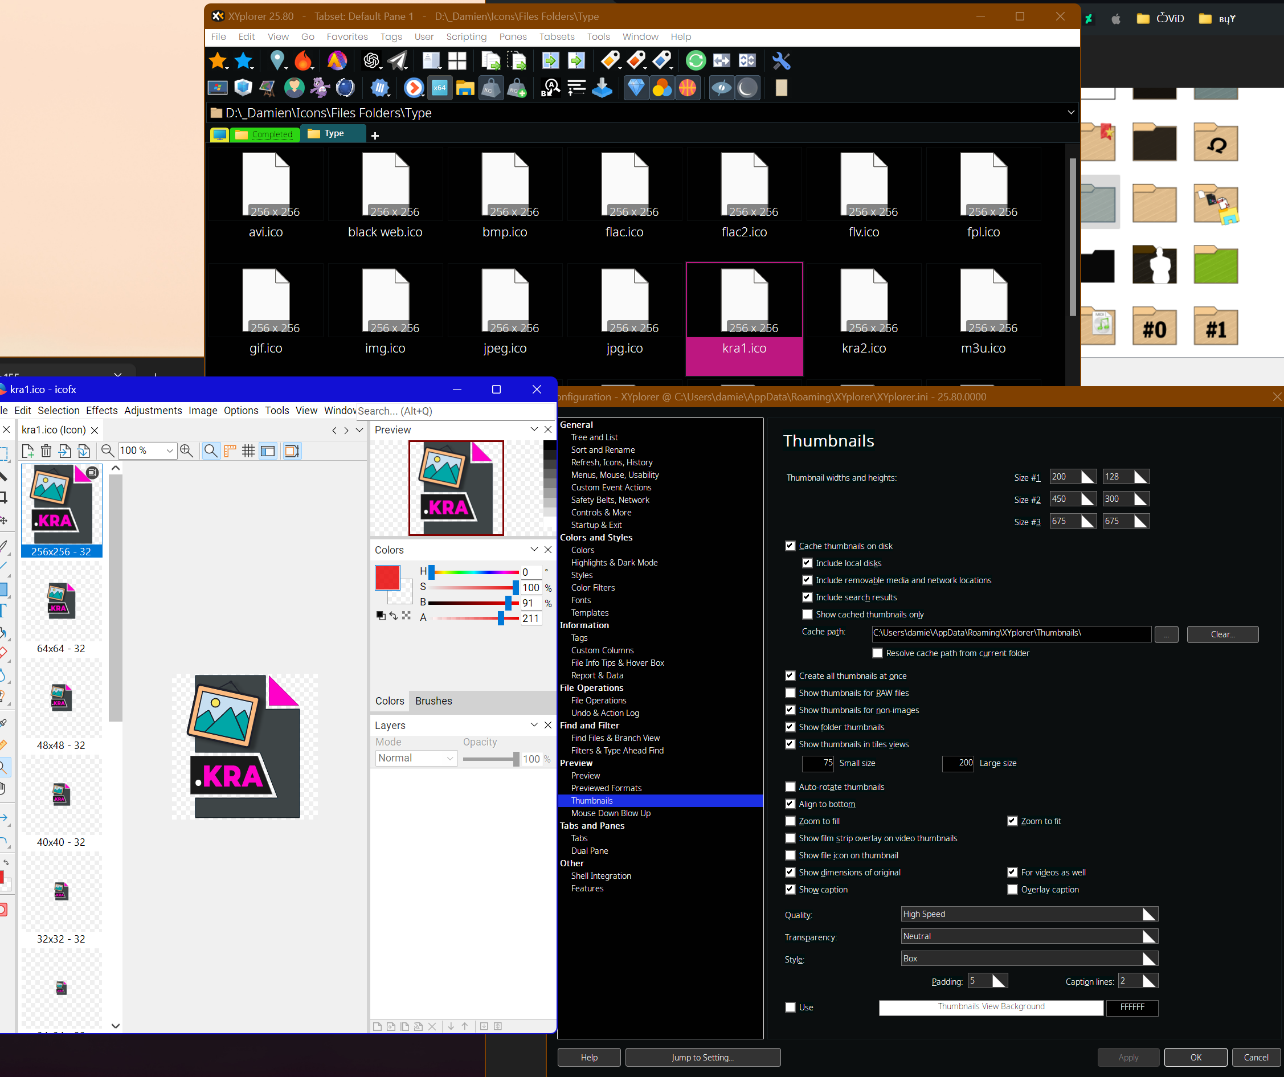Switch to the Completed tab
The width and height of the screenshot is (1284, 1077).
tap(265, 134)
